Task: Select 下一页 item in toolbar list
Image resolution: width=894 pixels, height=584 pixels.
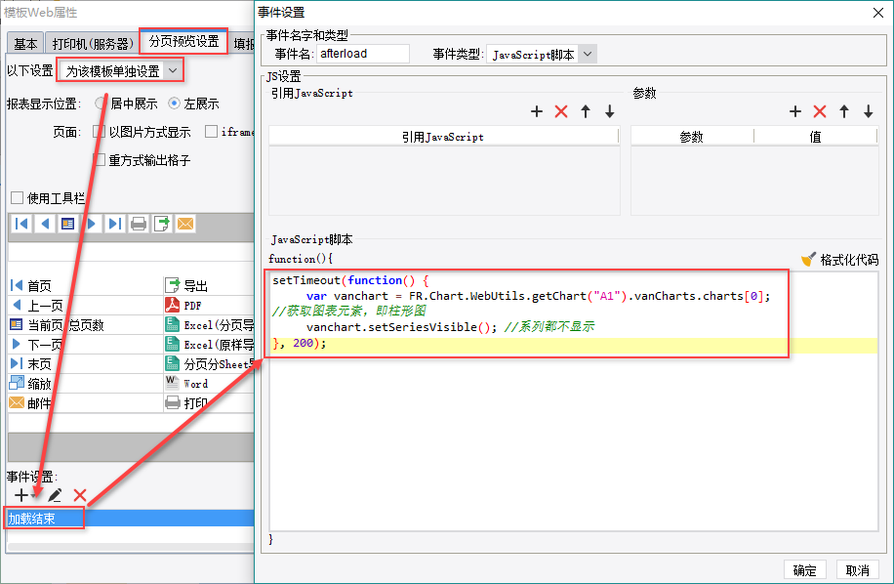Action: pos(86,345)
